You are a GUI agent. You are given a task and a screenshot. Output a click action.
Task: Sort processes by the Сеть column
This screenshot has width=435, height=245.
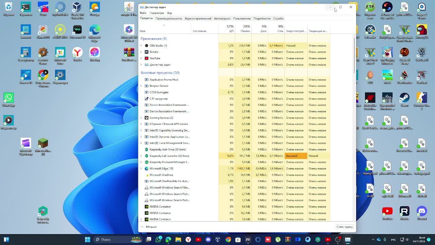[277, 29]
